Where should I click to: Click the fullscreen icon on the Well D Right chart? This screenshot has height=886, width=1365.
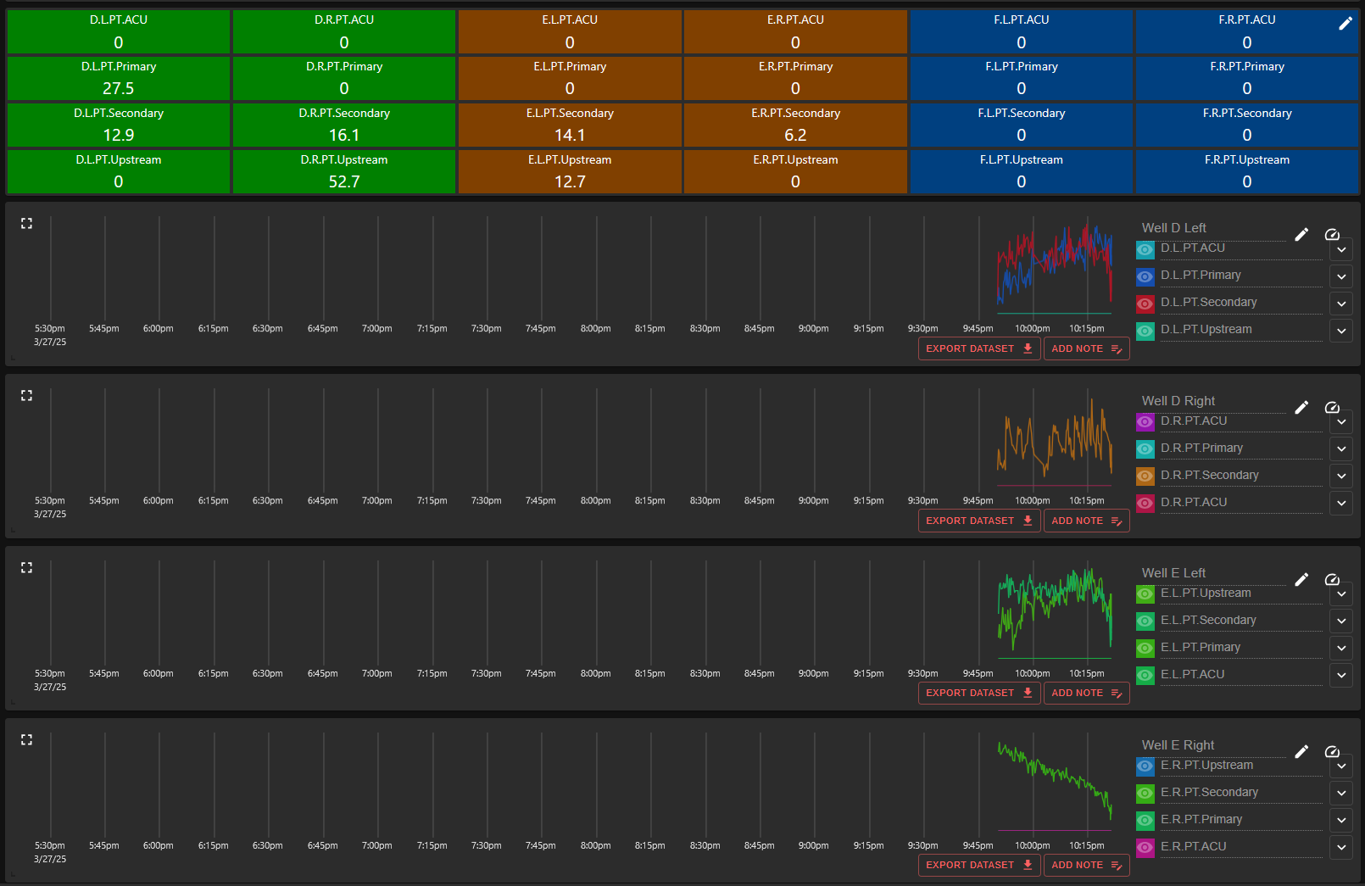pos(26,395)
